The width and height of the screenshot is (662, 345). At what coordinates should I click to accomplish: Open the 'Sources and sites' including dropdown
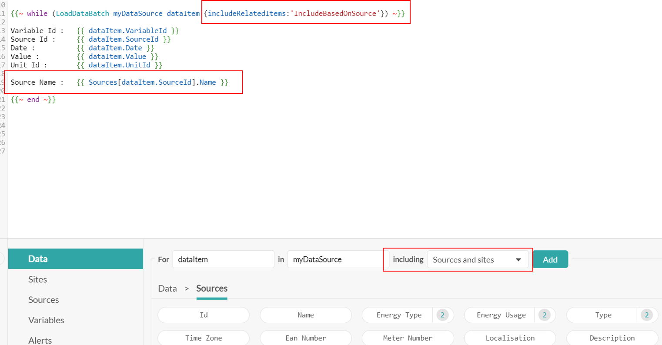(x=477, y=260)
